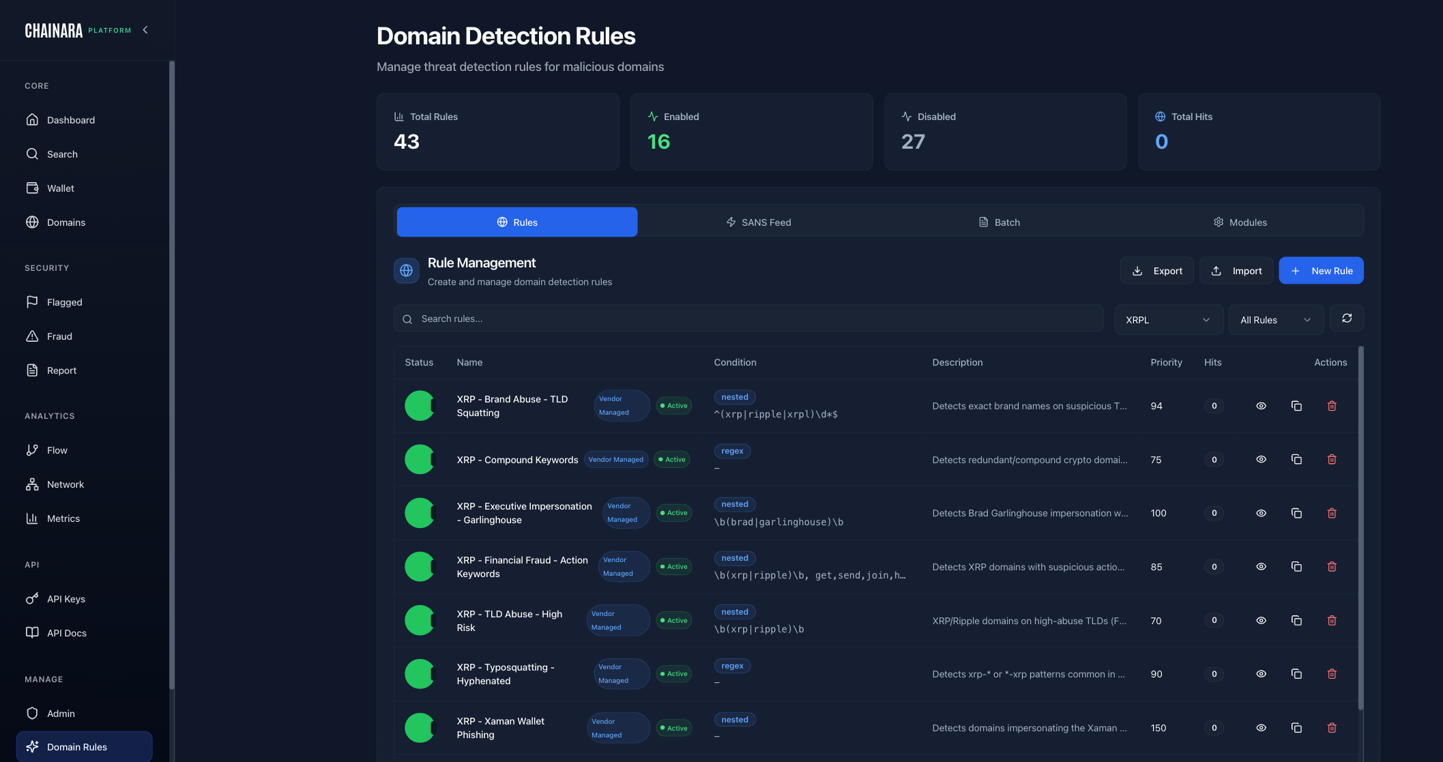
Task: View the XRP - Compound Keywords rule details
Action: tap(1261, 460)
